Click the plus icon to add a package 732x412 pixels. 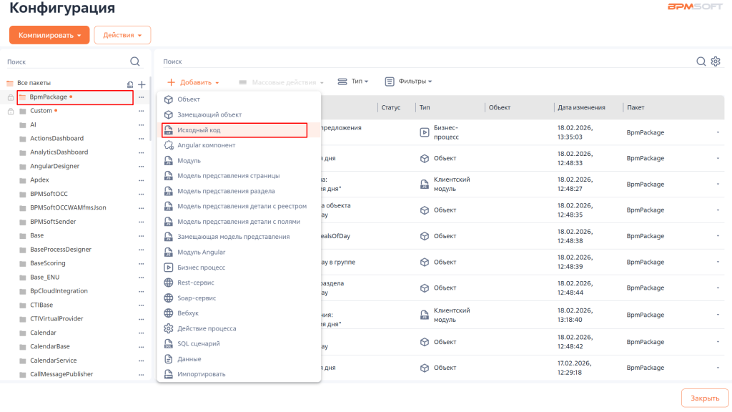pyautogui.click(x=142, y=84)
